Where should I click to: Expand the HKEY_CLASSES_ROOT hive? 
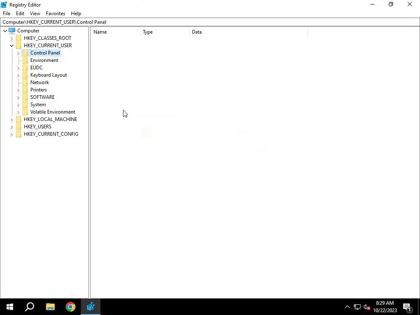point(11,38)
